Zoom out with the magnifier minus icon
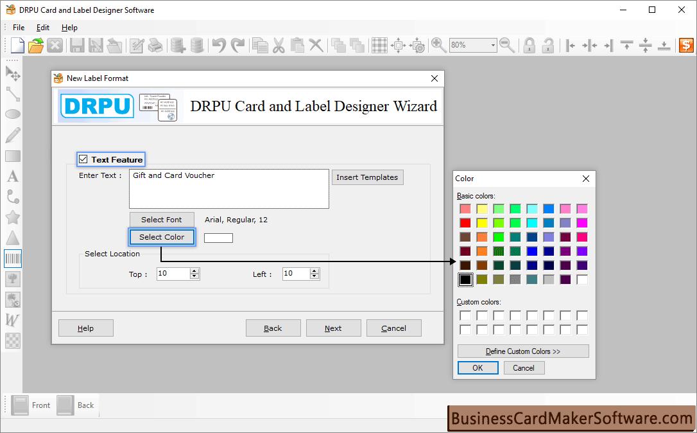 507,46
